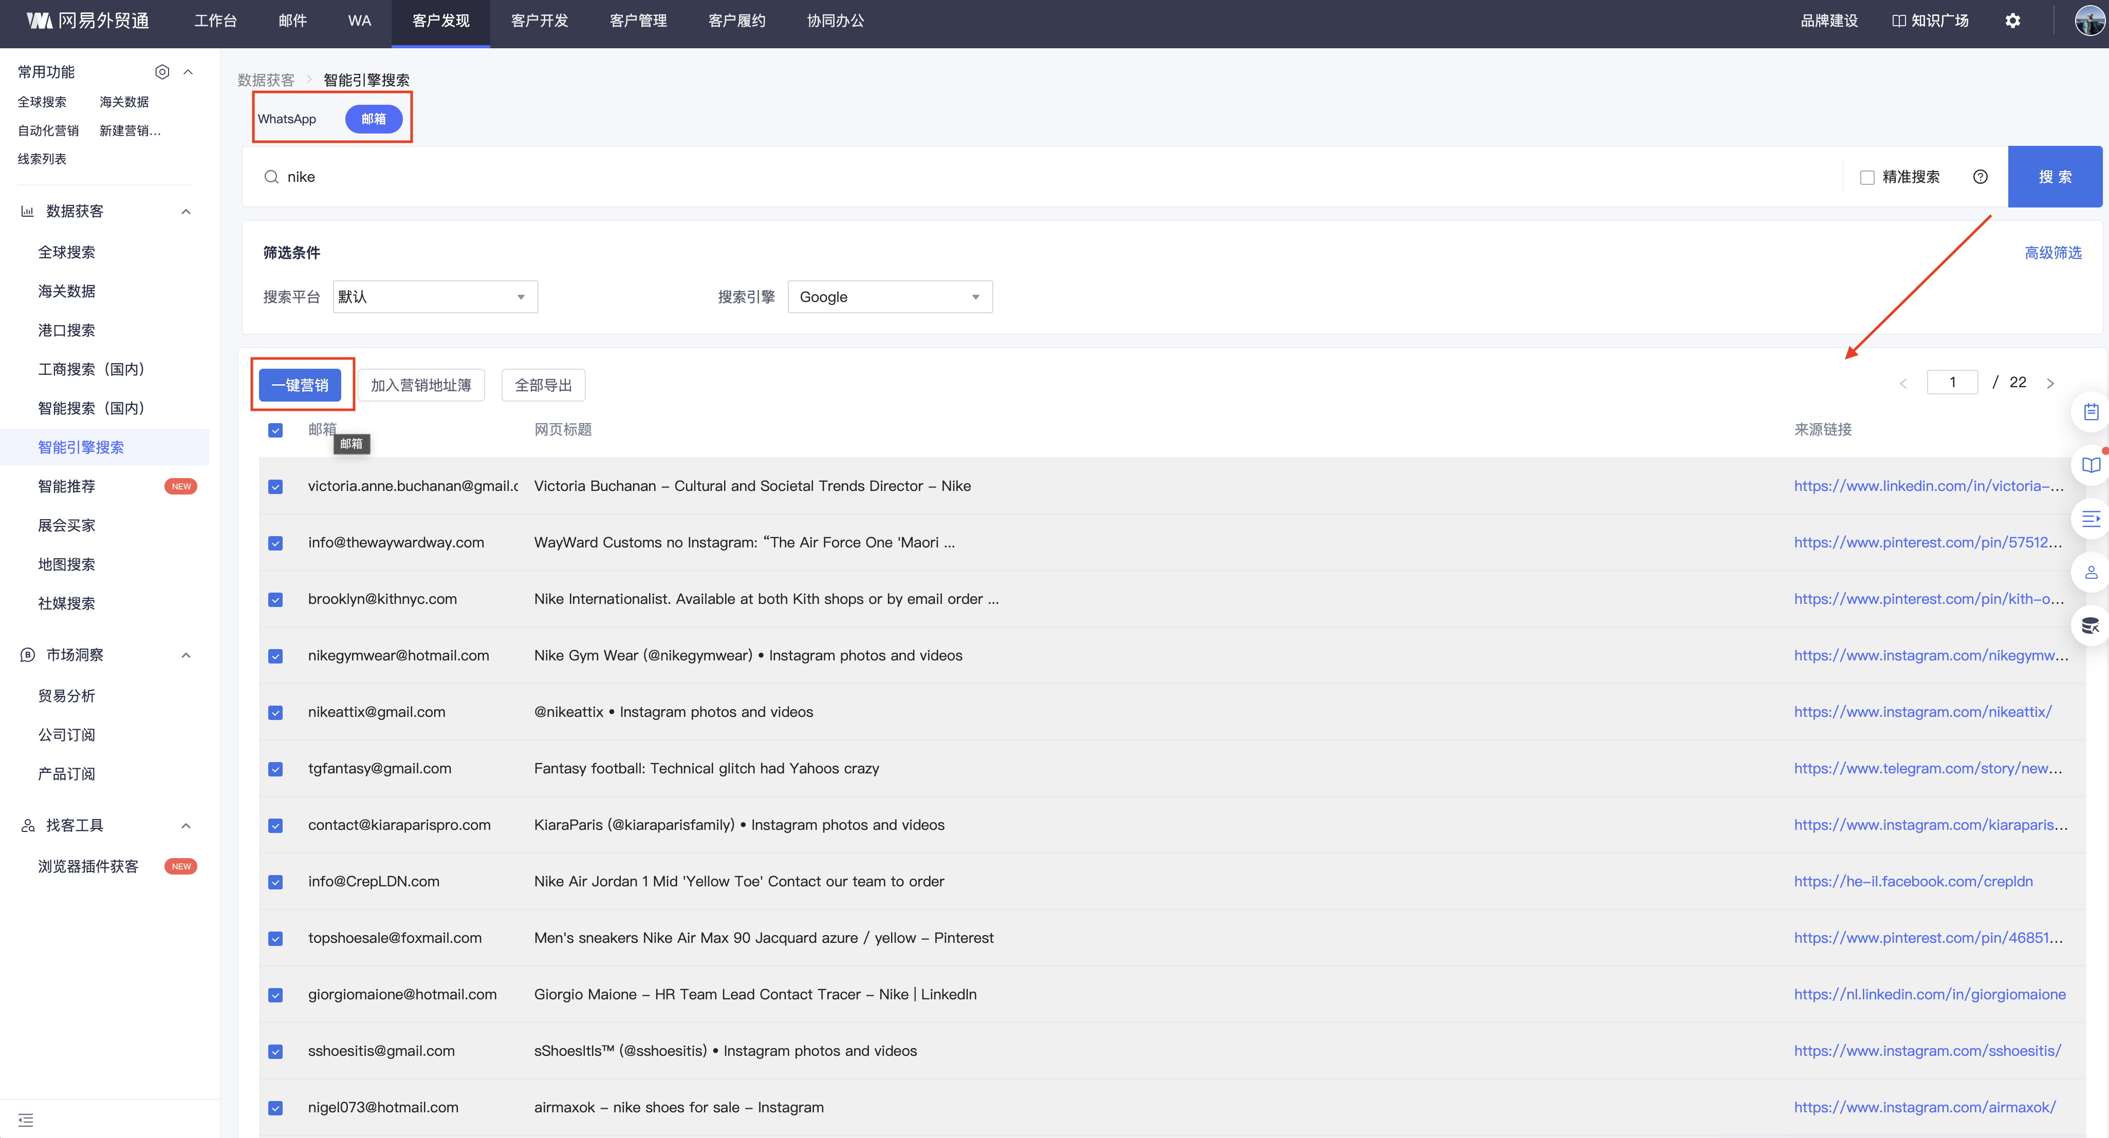Screen dimensions: 2109x1138
Task: Open 海关数据 in 数据获客 list
Action: pos(66,291)
